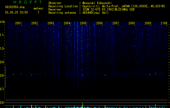Click the 1.1 kHz frequency label
This screenshot has width=170, height=108.
(x=2, y=35)
